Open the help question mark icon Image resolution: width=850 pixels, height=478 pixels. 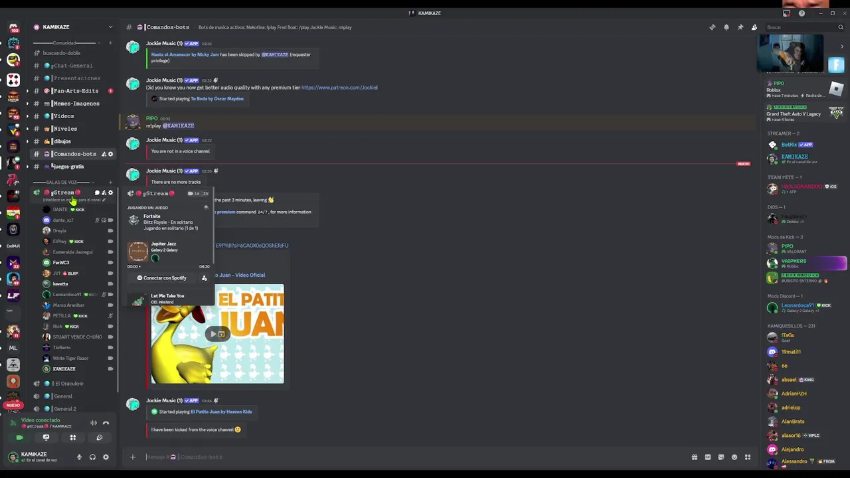click(802, 13)
